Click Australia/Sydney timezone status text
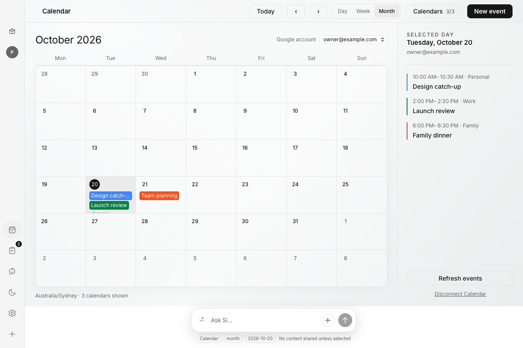Viewport: 523px width, 348px height. pyautogui.click(x=82, y=296)
